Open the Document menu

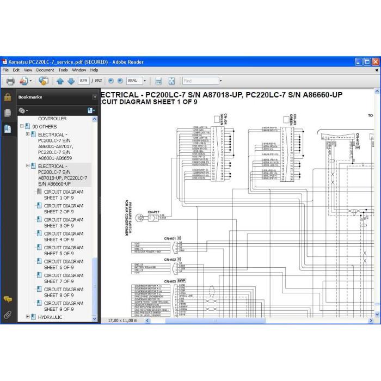(x=45, y=70)
